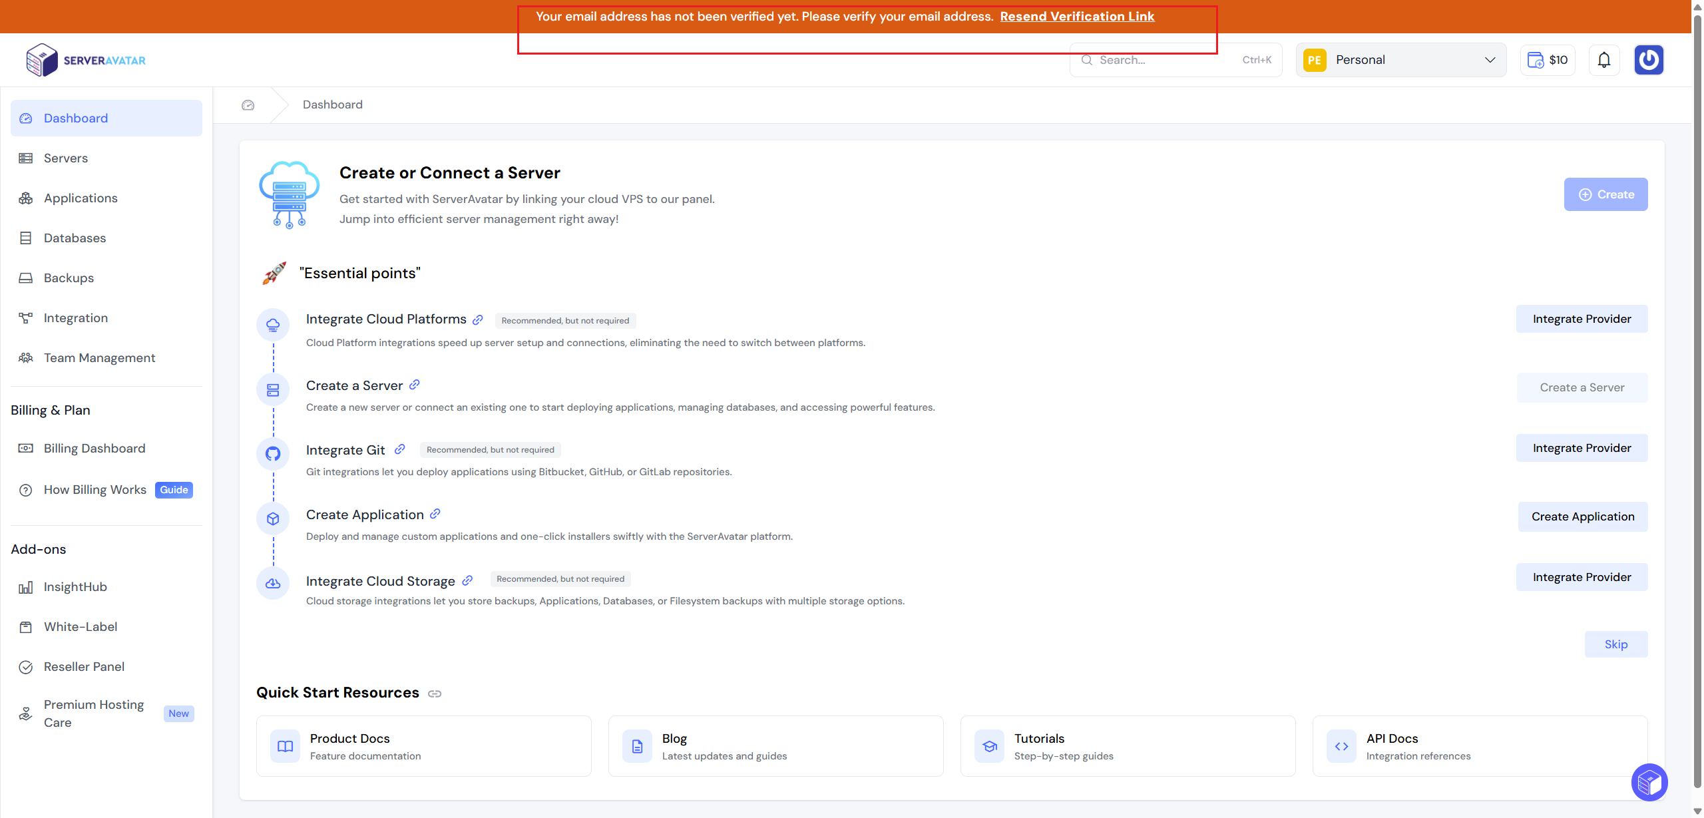1704x818 pixels.
Task: Open the Tutorials resource card
Action: (x=1128, y=746)
